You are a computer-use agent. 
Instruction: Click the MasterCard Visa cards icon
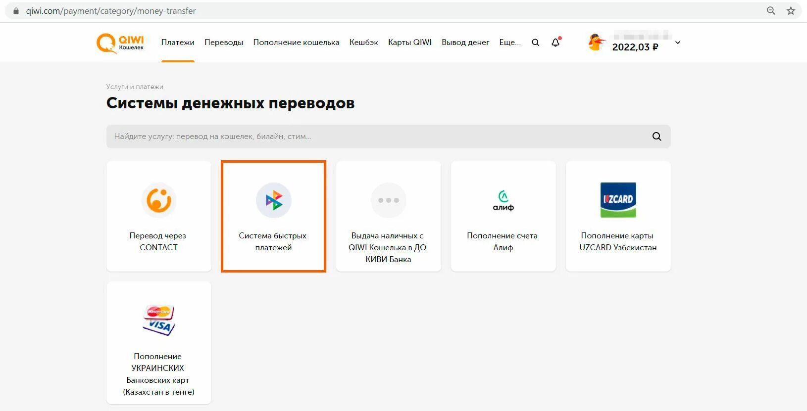pyautogui.click(x=158, y=320)
